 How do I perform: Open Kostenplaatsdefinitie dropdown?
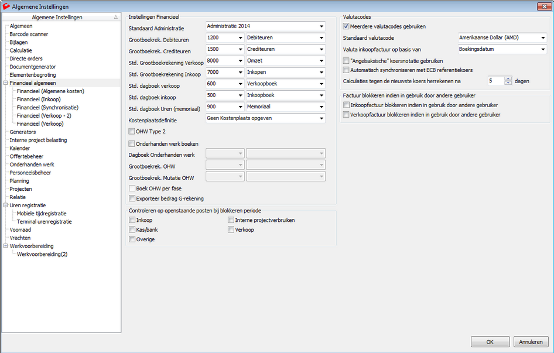point(322,118)
